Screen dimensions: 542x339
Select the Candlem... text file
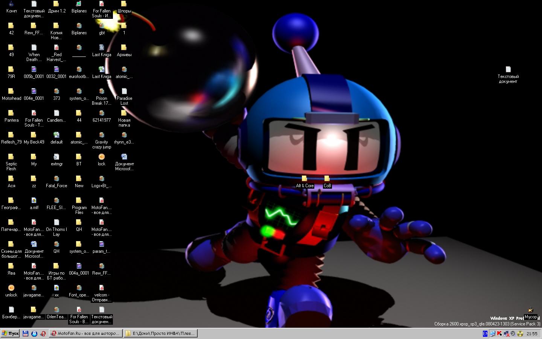[x=56, y=116]
